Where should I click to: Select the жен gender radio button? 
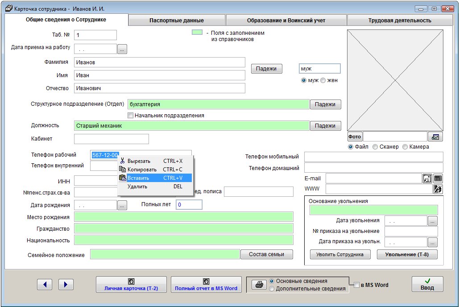point(323,80)
